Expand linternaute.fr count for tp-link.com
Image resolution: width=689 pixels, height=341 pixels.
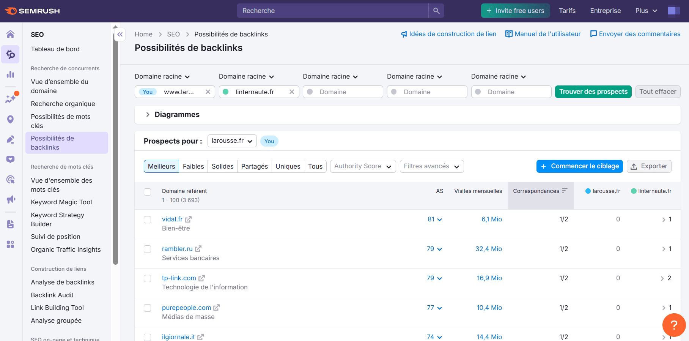coord(666,278)
